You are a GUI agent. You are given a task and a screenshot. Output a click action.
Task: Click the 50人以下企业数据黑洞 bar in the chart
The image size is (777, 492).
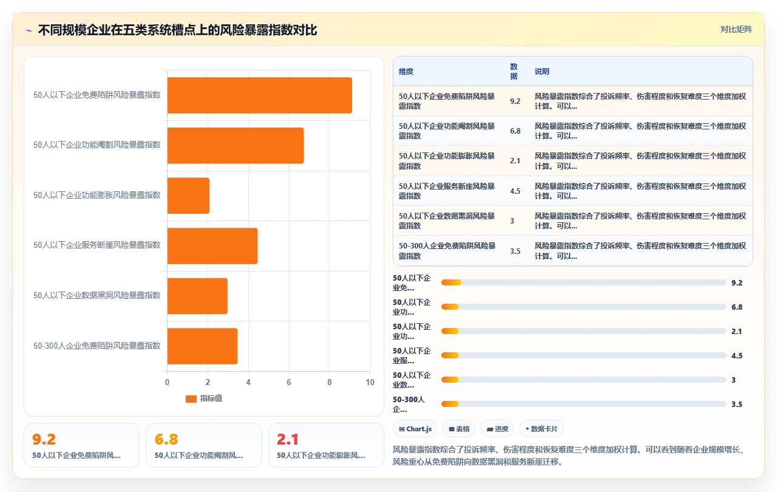point(197,296)
